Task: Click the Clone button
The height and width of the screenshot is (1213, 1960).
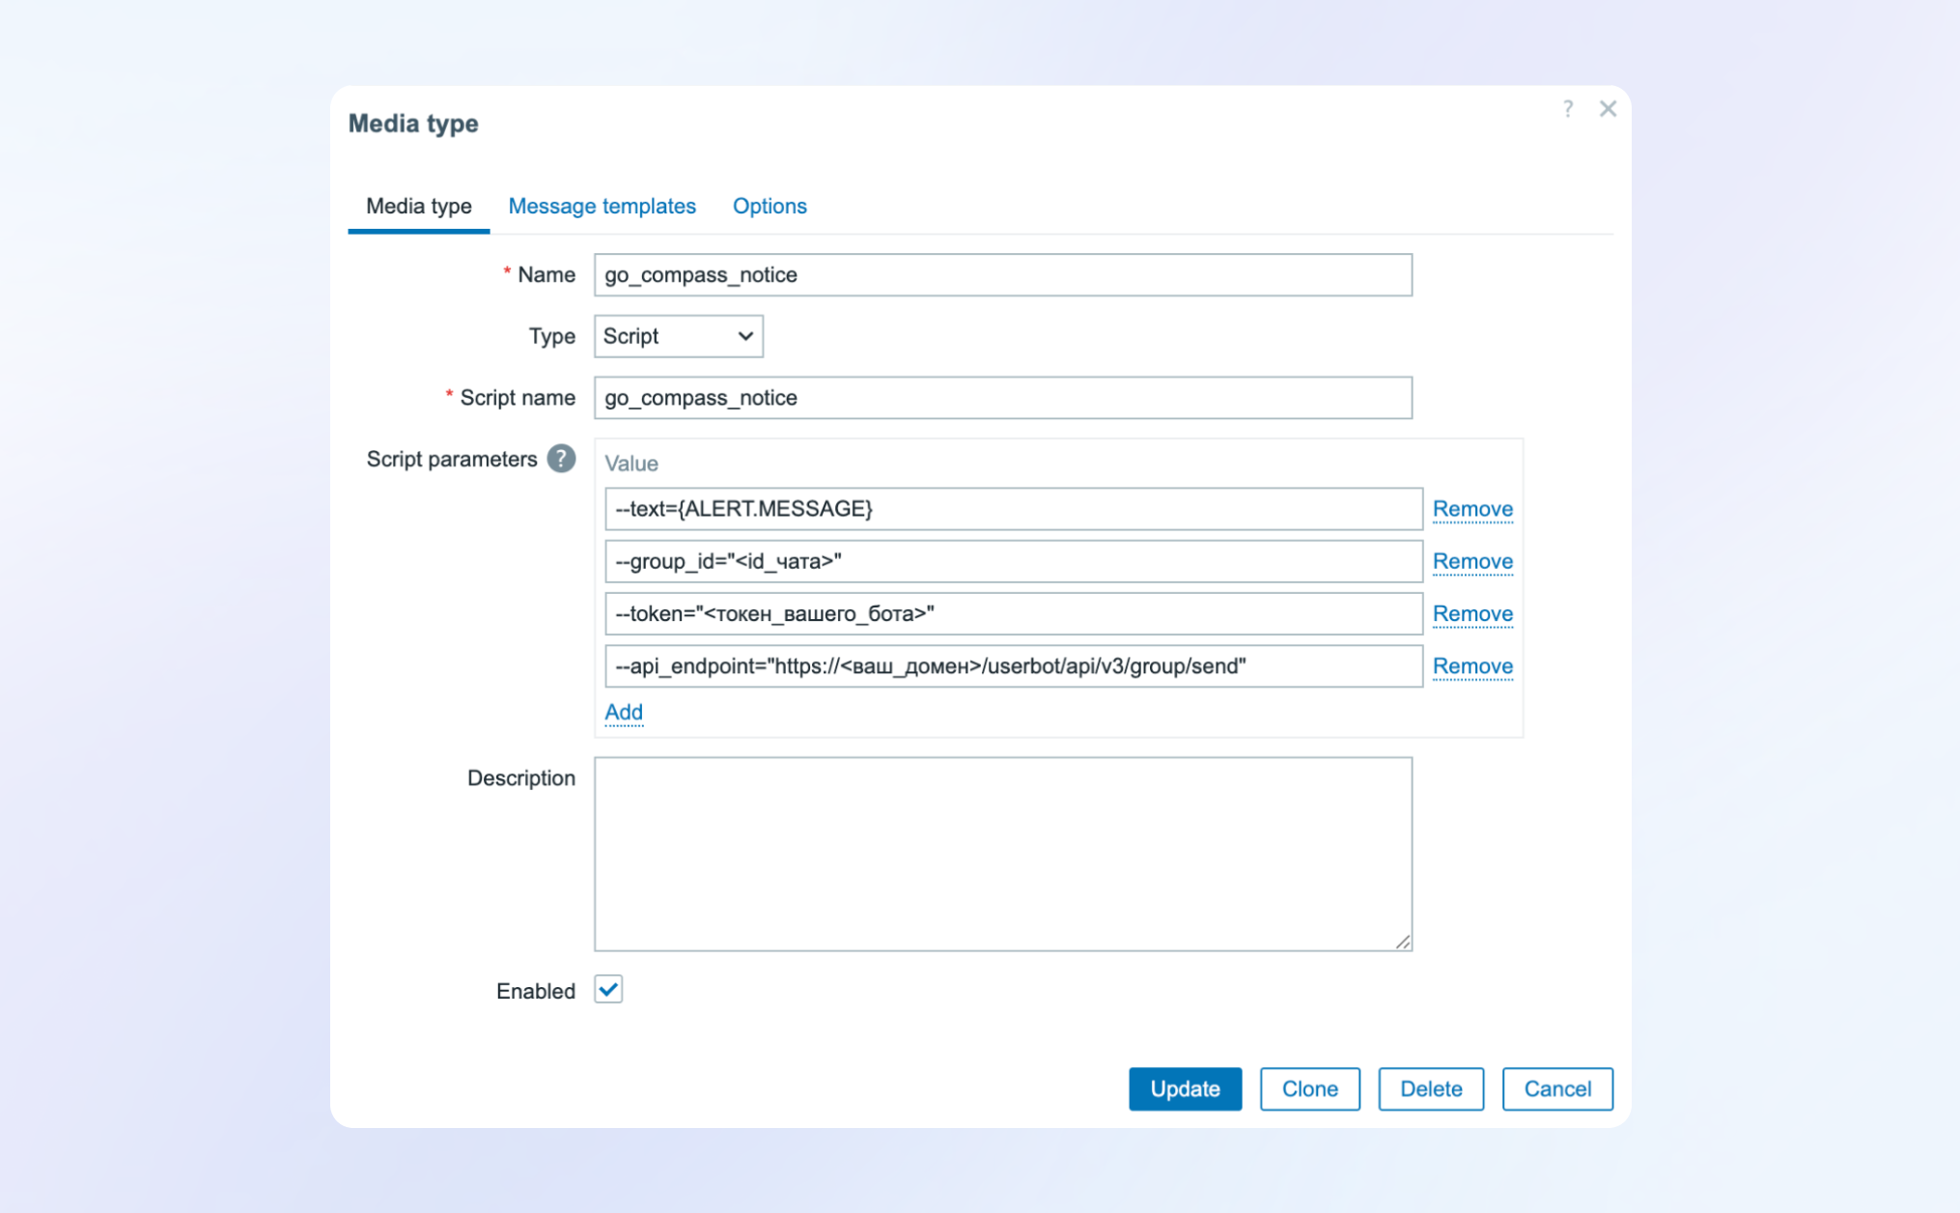Action: (x=1309, y=1088)
